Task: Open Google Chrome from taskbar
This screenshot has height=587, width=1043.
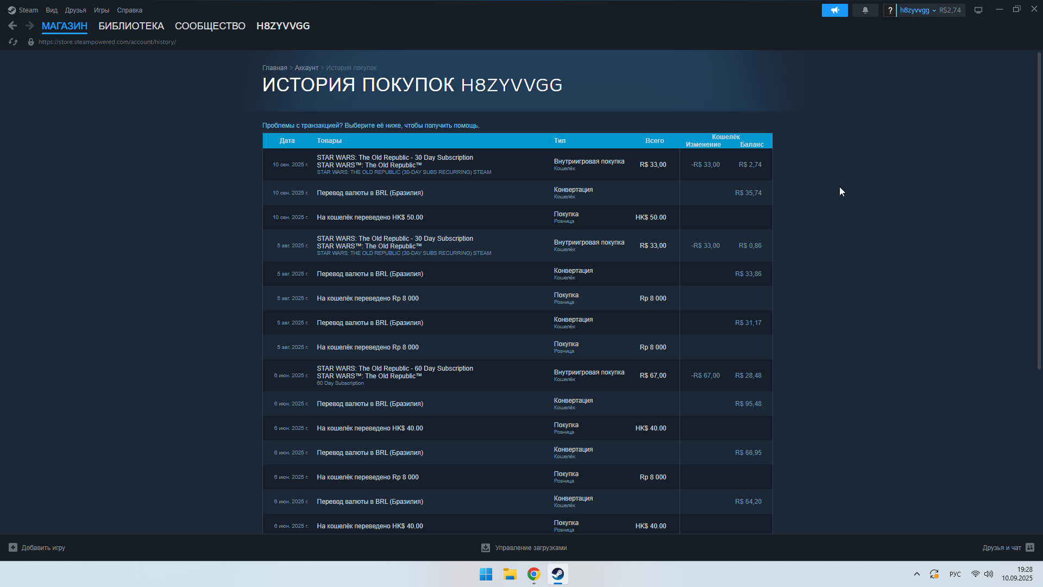Action: [x=534, y=574]
